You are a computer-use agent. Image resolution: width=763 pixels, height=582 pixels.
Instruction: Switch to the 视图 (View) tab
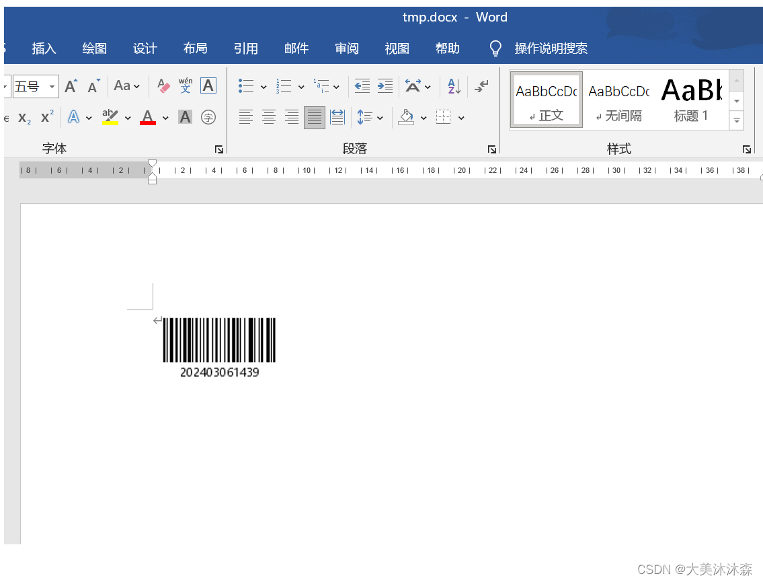tap(397, 48)
